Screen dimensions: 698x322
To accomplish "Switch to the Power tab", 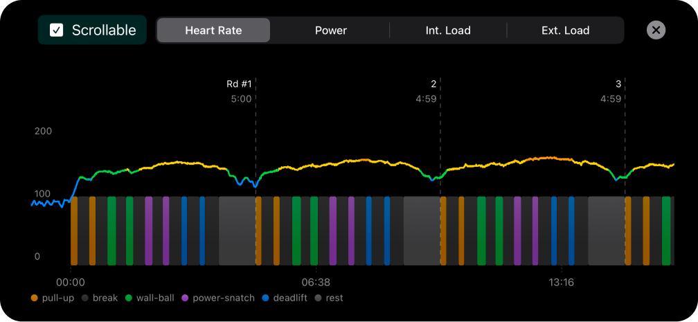I will (x=330, y=30).
